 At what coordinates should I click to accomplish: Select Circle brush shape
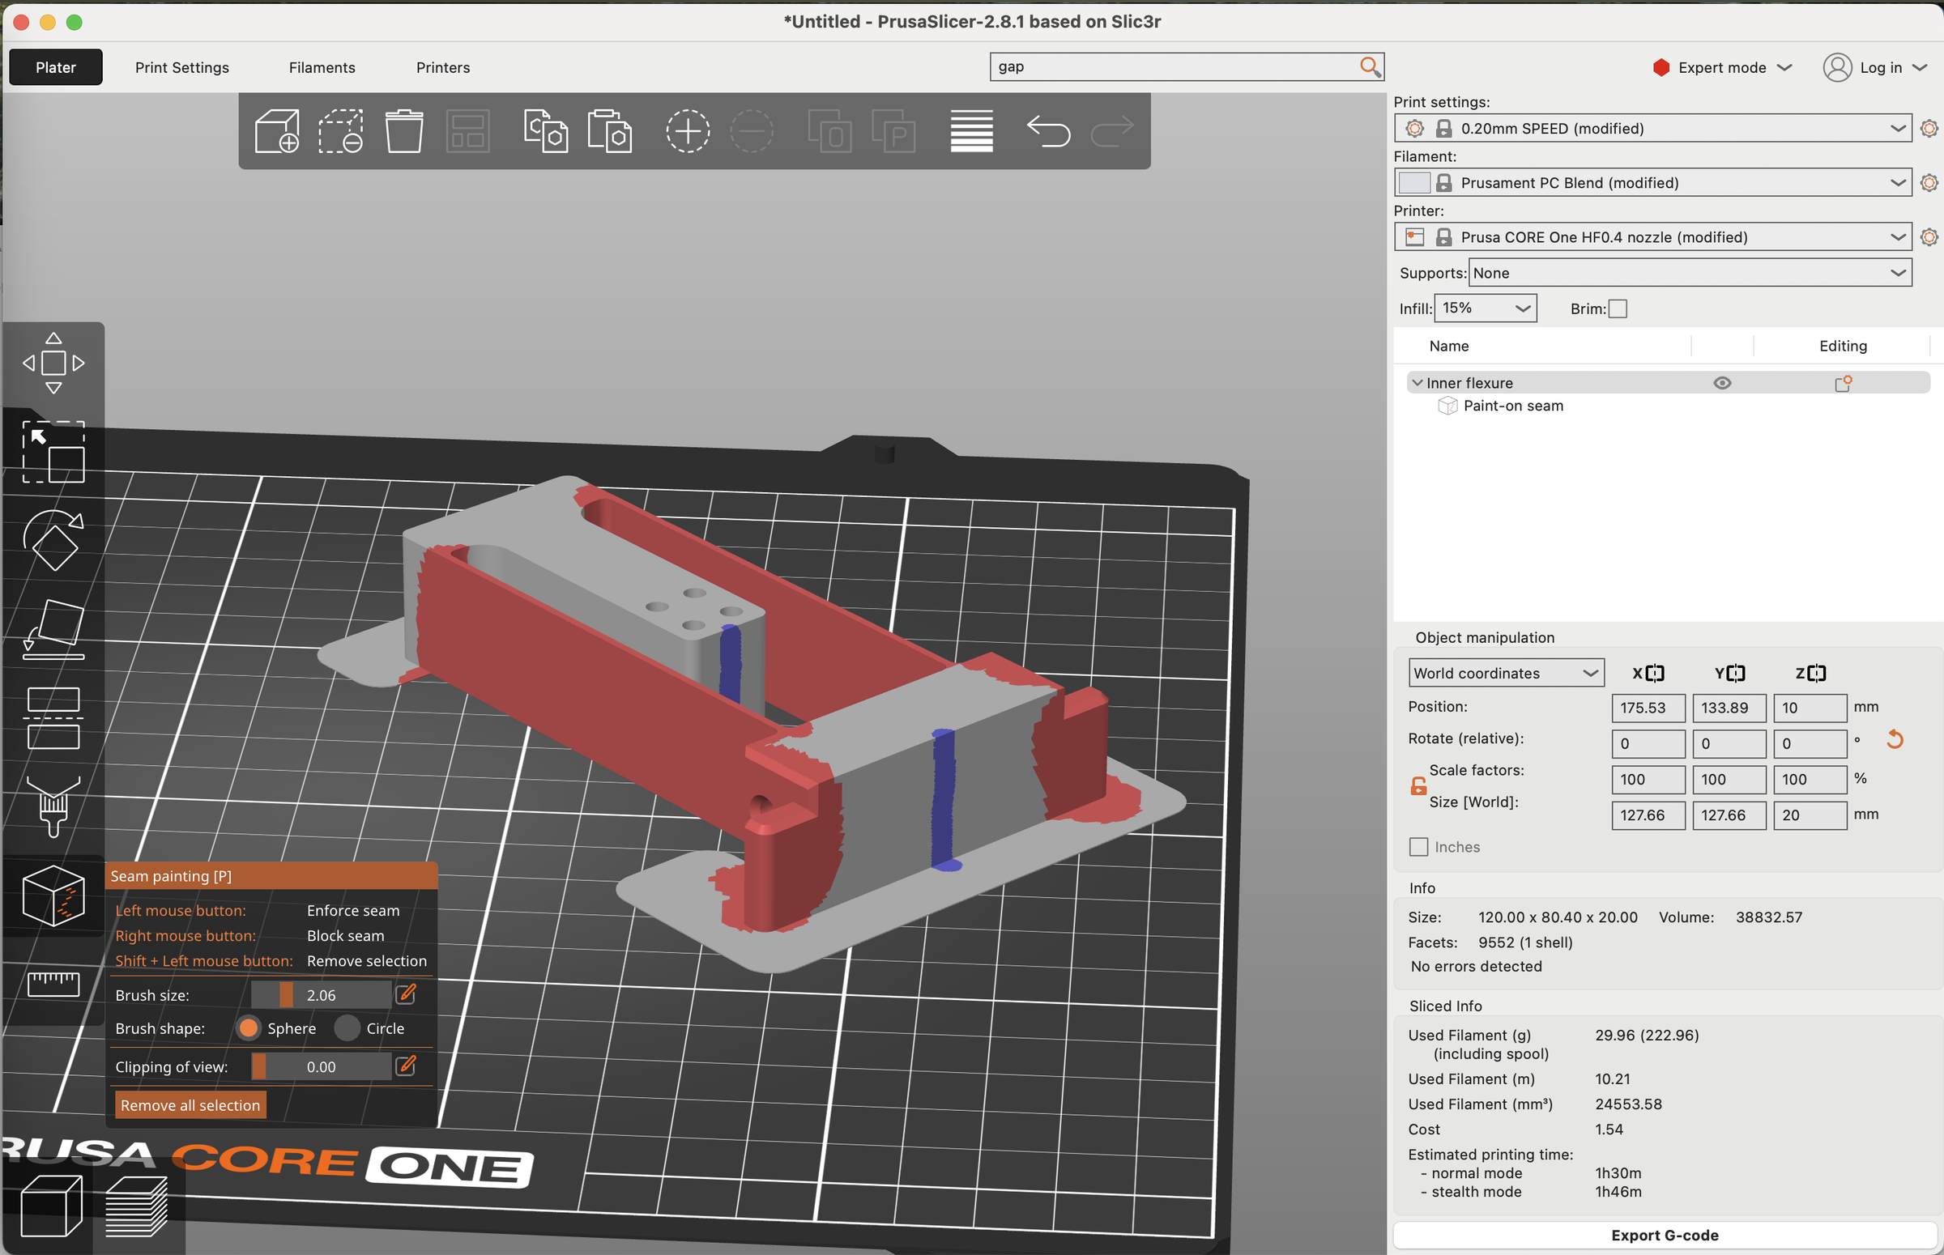[x=347, y=1028]
